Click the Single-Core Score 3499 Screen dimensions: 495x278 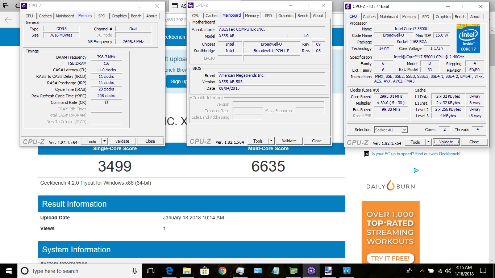coord(115,167)
